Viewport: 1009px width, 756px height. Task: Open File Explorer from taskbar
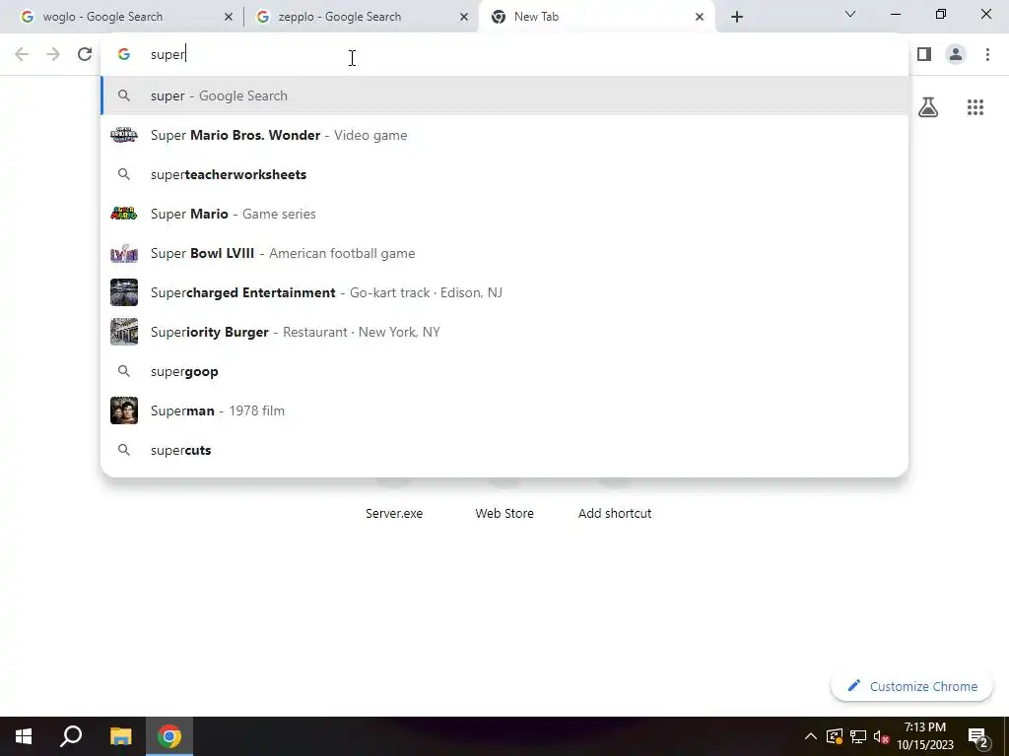point(120,736)
